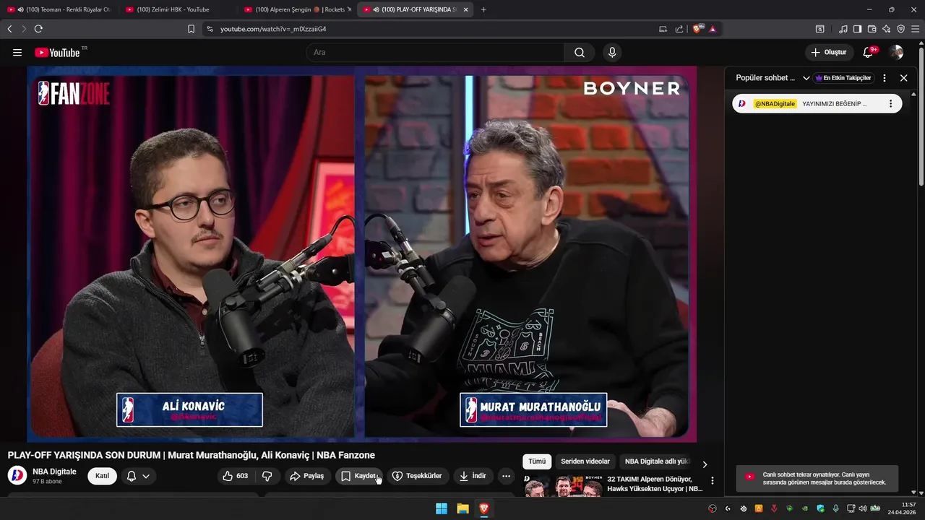The width and height of the screenshot is (925, 520).
Task: Expand Popüler sohbet chat mode dropdown
Action: 806,78
